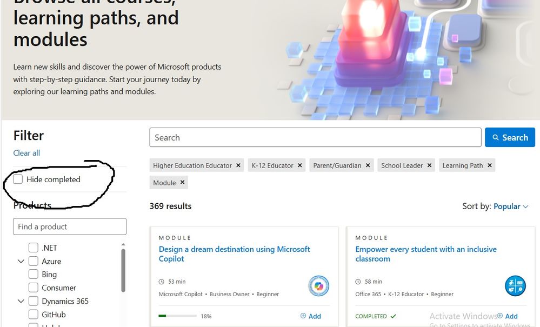Remove the Learning Path filter tag

[x=489, y=165]
